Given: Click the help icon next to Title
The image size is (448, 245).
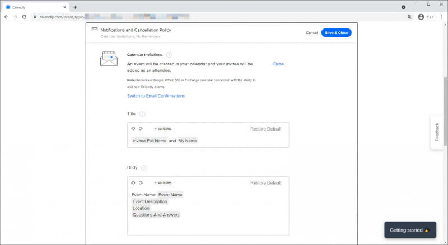Looking at the screenshot, I should pyautogui.click(x=142, y=114).
